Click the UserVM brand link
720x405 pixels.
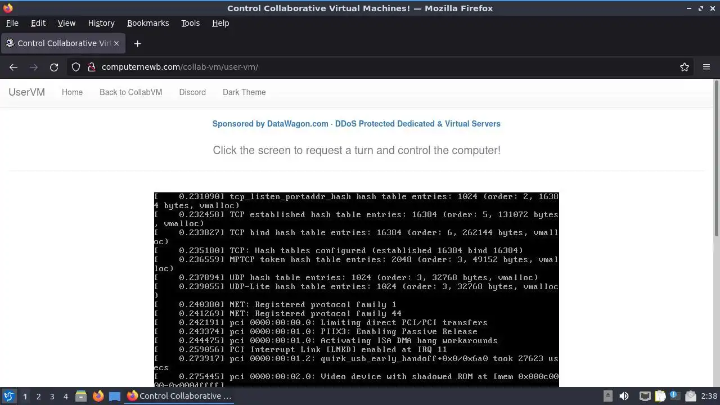point(26,92)
